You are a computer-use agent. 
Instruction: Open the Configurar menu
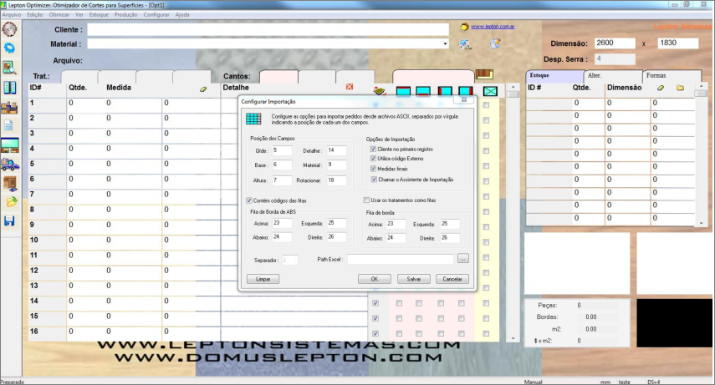[x=156, y=14]
